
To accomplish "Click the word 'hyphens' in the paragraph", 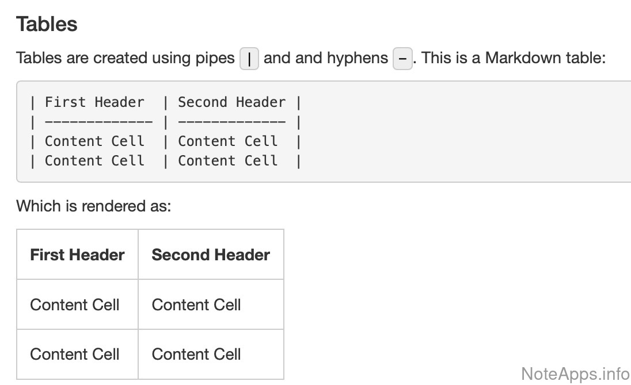I will click(x=358, y=58).
